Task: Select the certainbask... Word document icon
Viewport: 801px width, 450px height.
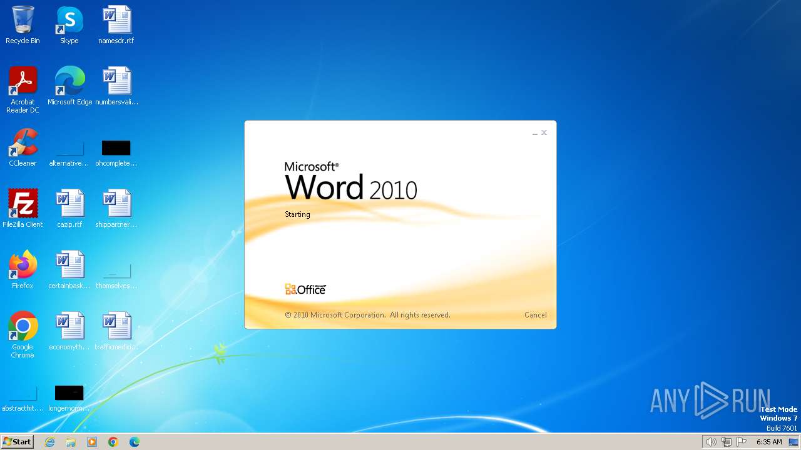Action: 69,270
